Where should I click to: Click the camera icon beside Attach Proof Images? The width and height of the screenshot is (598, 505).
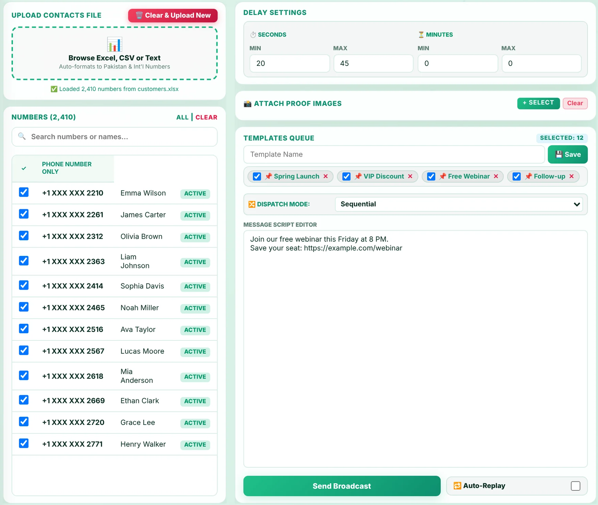coord(247,104)
